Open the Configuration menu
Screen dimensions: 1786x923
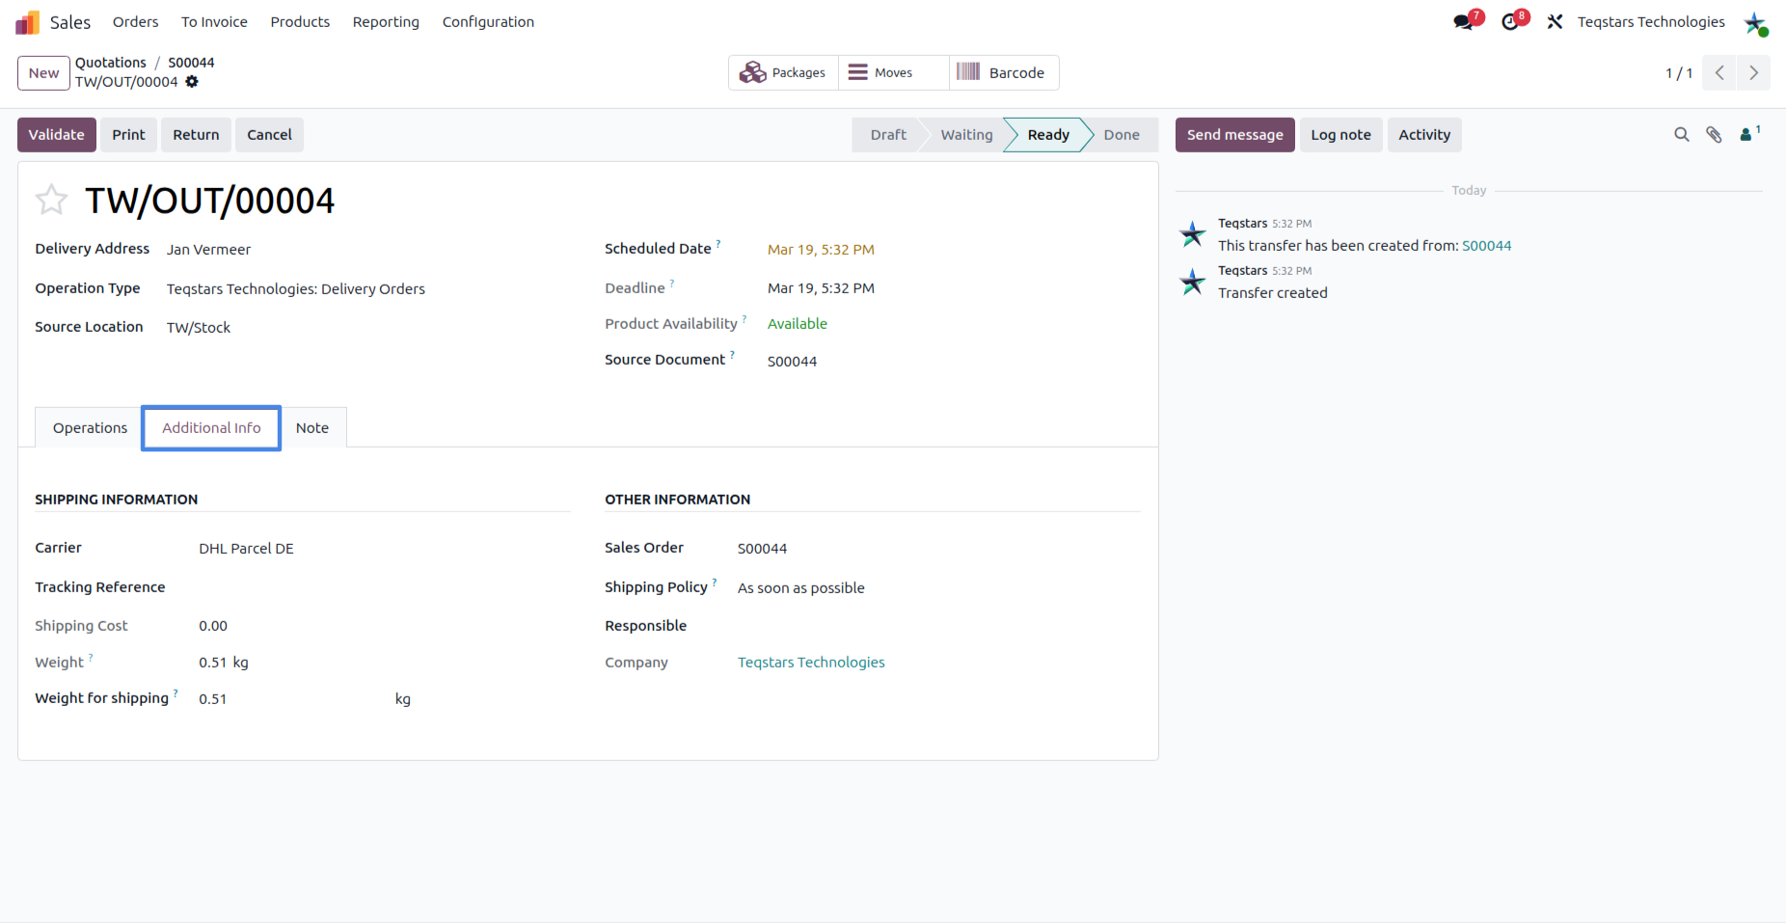488,22
